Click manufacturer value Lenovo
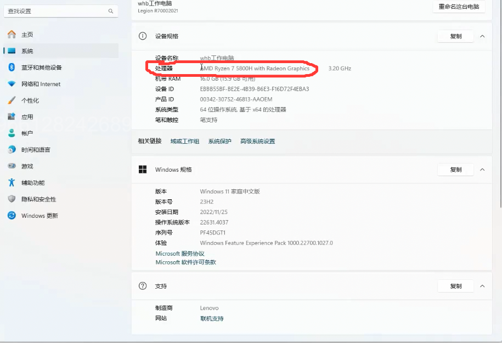502x343 pixels. coord(210,308)
